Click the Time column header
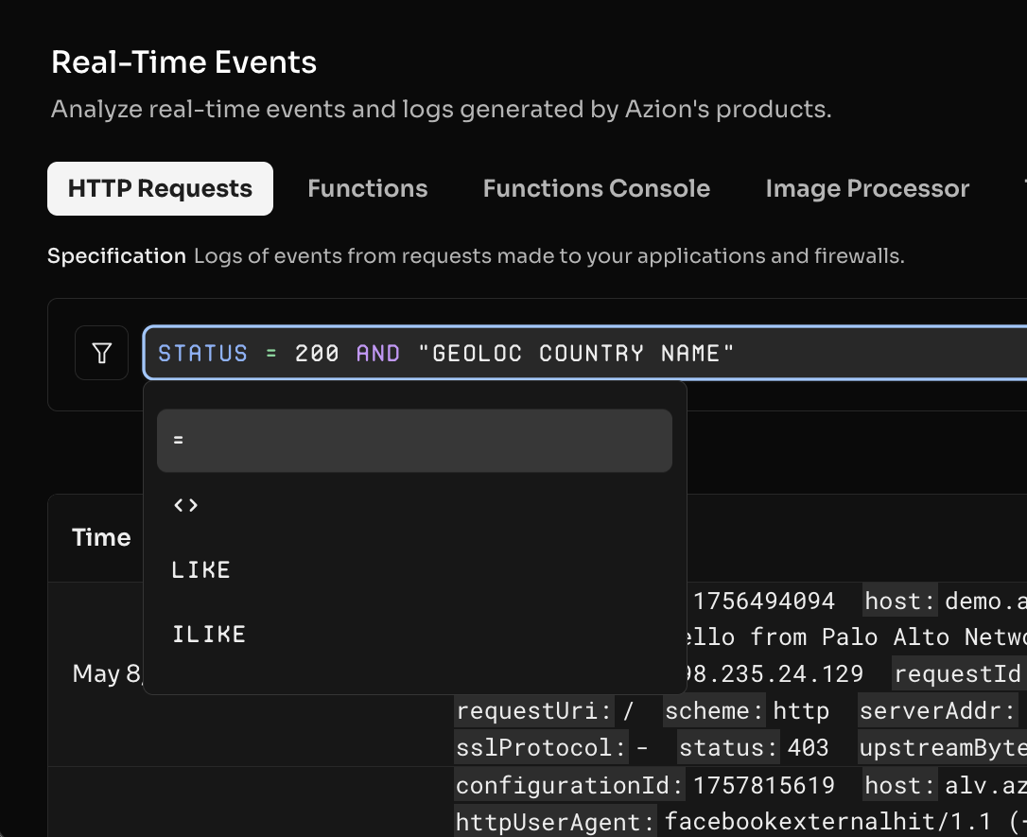 101,538
